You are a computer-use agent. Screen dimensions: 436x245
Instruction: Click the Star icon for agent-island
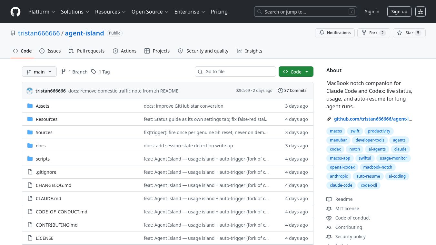coord(400,33)
